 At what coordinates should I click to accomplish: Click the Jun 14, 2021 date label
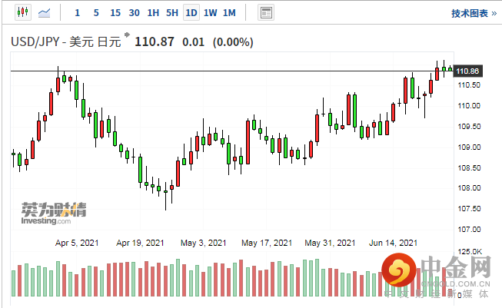click(393, 243)
